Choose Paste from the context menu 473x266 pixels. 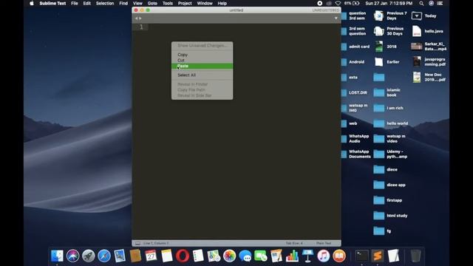point(202,66)
